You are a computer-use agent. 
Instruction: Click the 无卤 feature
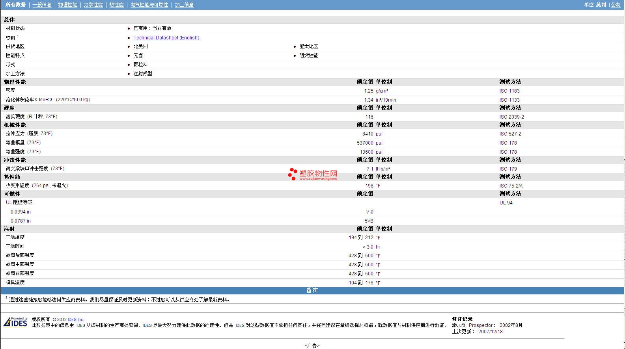[138, 56]
